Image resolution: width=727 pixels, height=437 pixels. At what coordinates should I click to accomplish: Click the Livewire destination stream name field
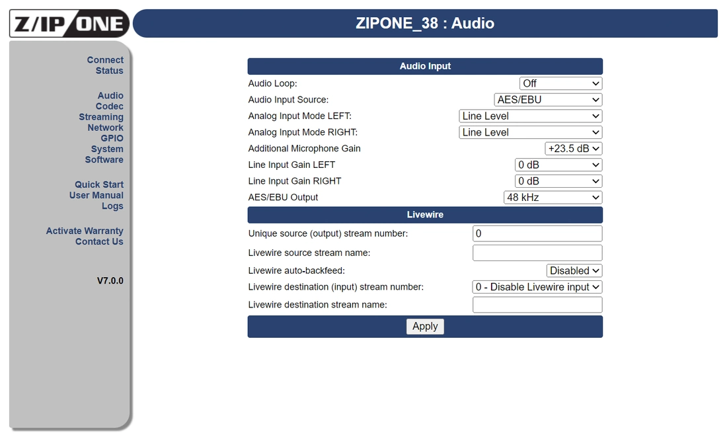point(537,305)
